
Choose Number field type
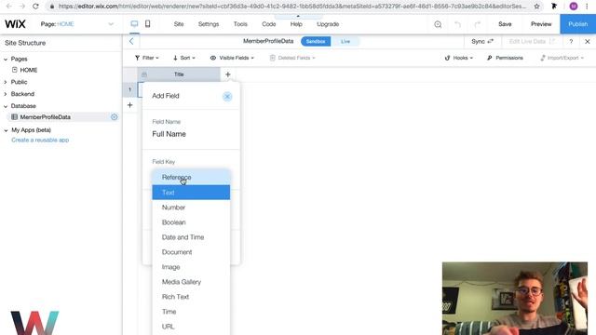click(x=191, y=208)
